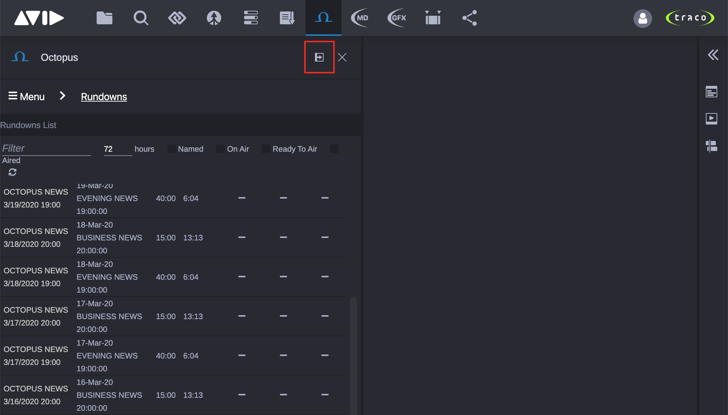Screen dimensions: 728x415
Task: Check the Ready To Air checkbox
Action: coord(266,149)
